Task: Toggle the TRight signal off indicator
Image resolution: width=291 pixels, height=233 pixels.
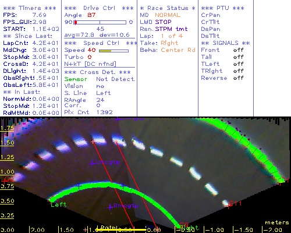Action: (x=238, y=71)
